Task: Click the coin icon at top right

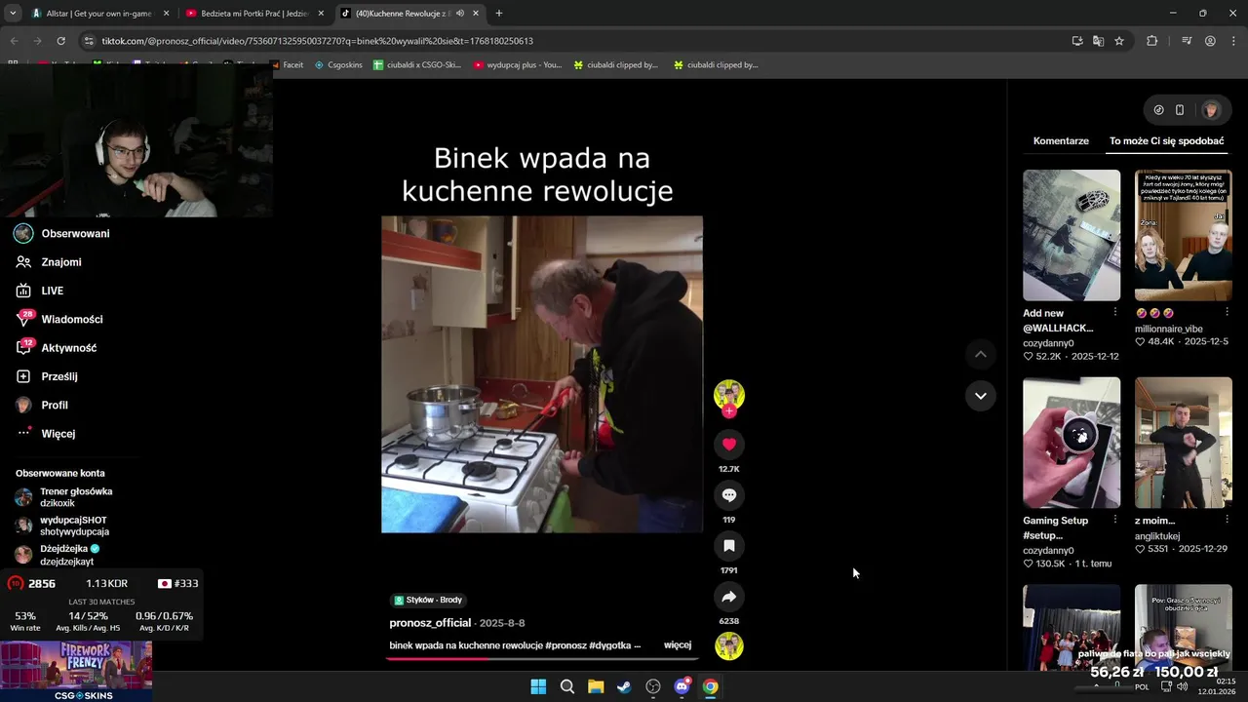Action: coord(1158,110)
